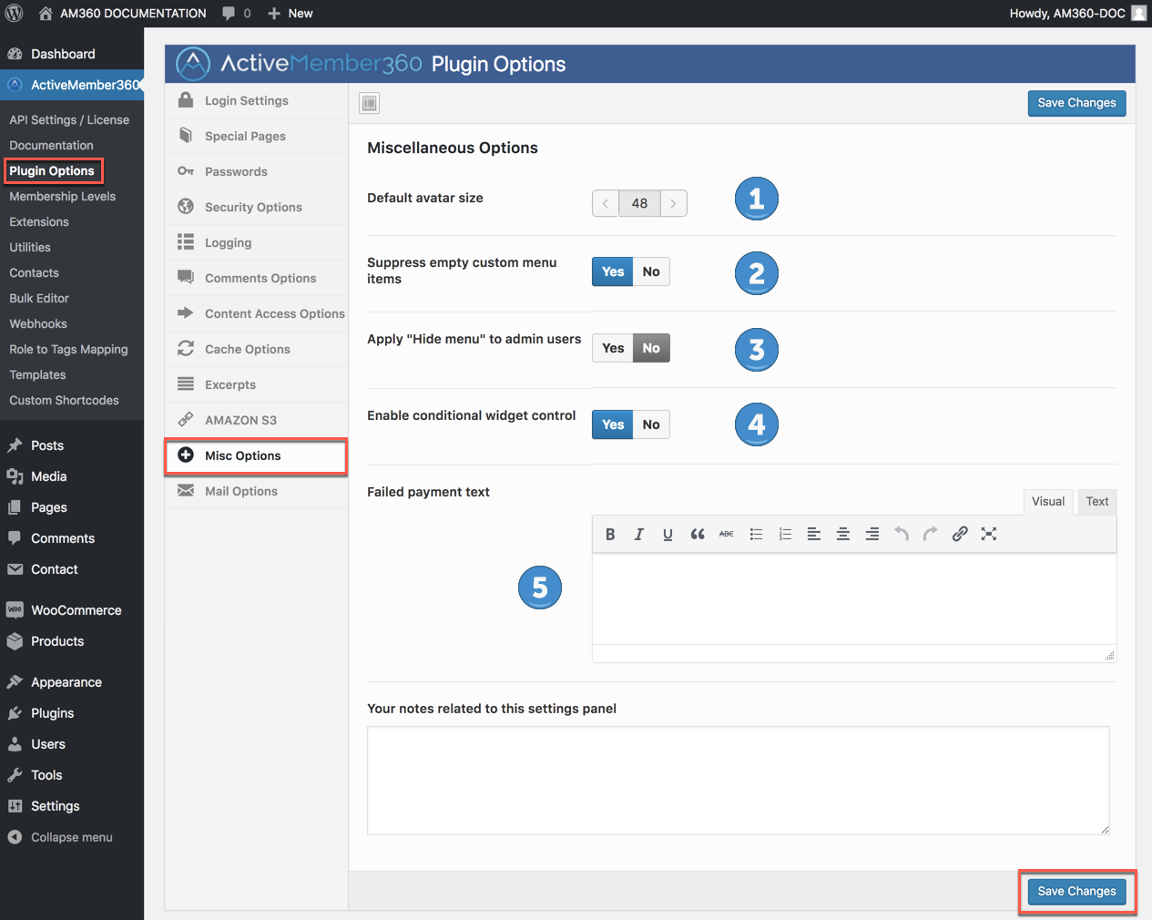Image resolution: width=1152 pixels, height=920 pixels.
Task: Open the Content Access Options section
Action: point(257,313)
